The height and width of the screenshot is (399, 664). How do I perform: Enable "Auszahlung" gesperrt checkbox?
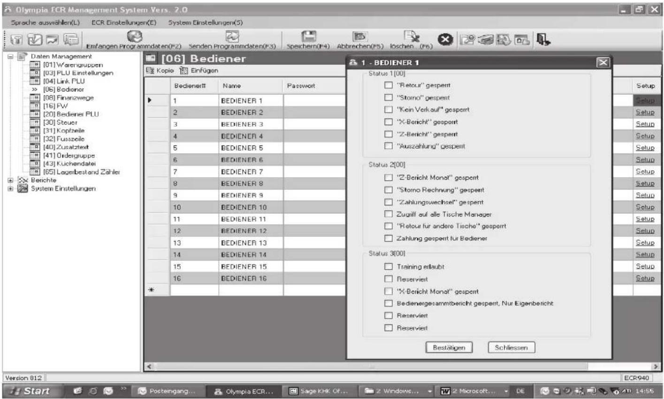388,146
